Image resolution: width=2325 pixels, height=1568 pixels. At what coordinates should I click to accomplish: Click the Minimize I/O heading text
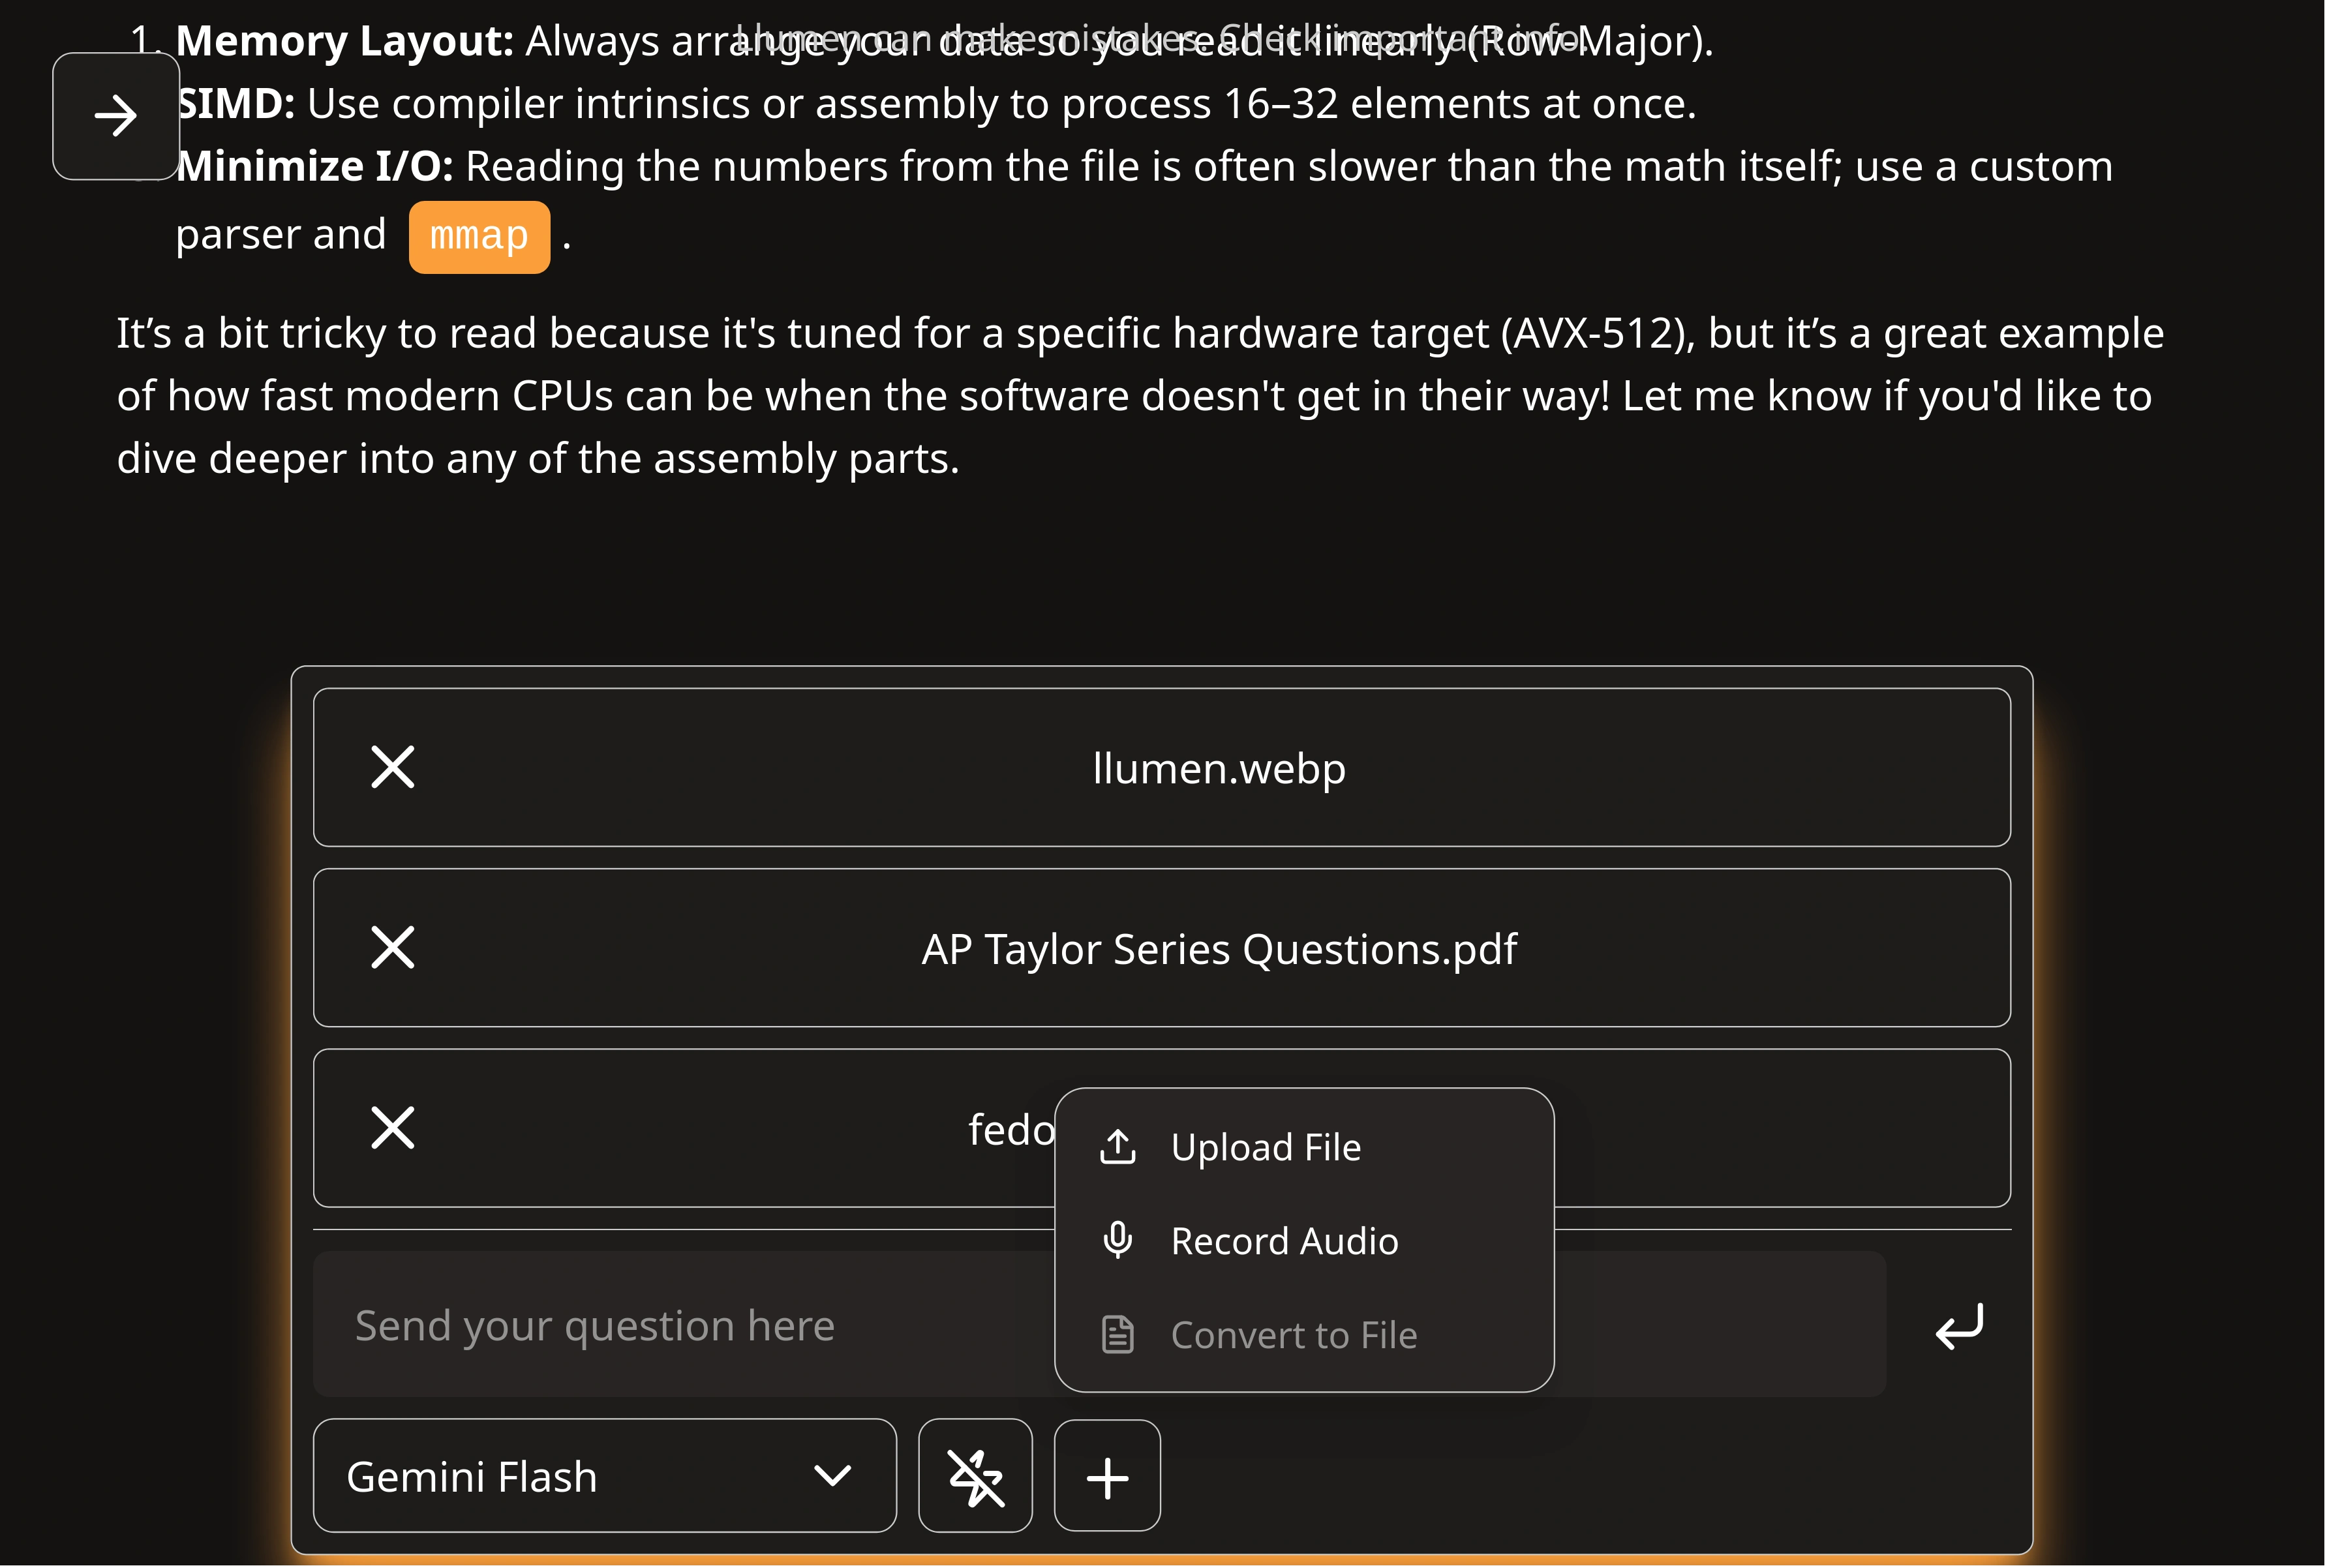coord(315,166)
